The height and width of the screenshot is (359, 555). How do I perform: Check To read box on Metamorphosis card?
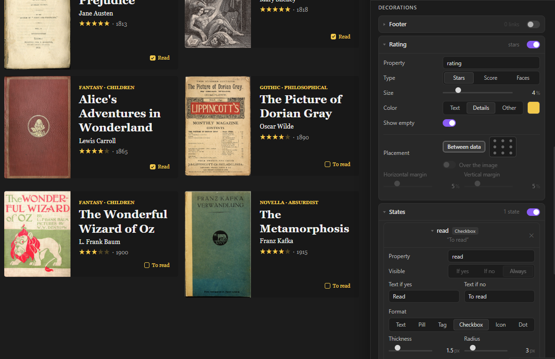pos(328,286)
